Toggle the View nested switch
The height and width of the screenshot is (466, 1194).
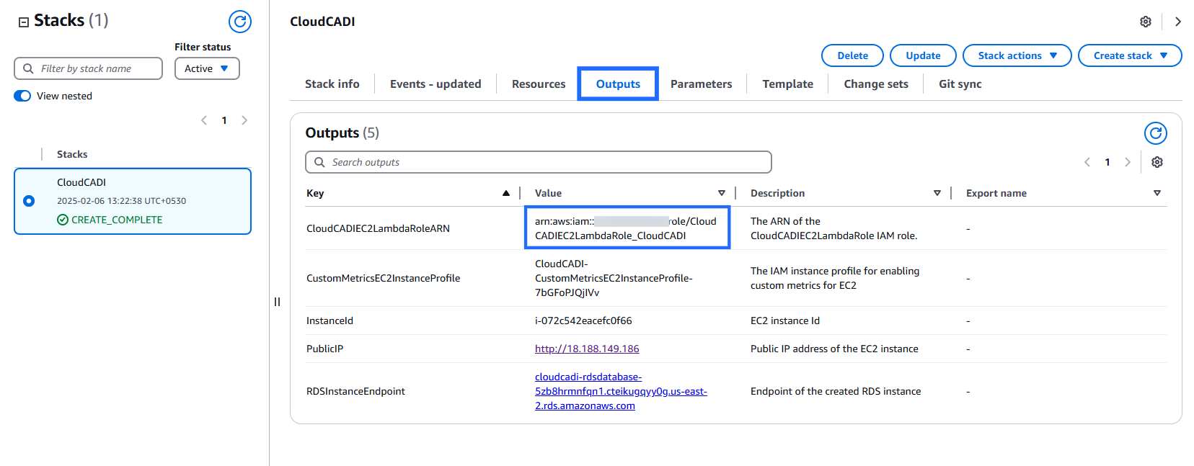coord(22,96)
